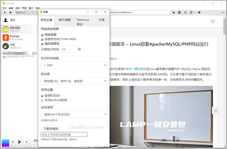Open the layout view dropdown in the toolbar

[192, 12]
